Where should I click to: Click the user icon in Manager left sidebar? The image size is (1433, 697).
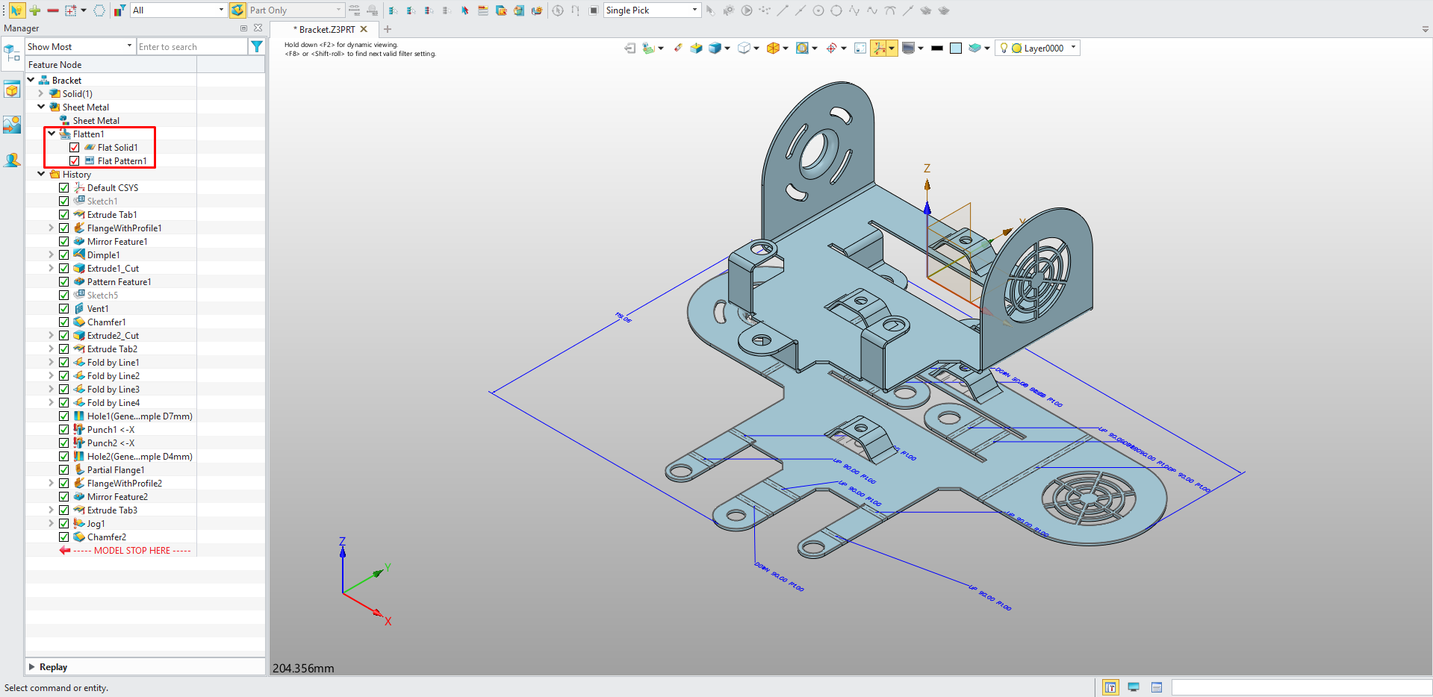click(x=12, y=160)
